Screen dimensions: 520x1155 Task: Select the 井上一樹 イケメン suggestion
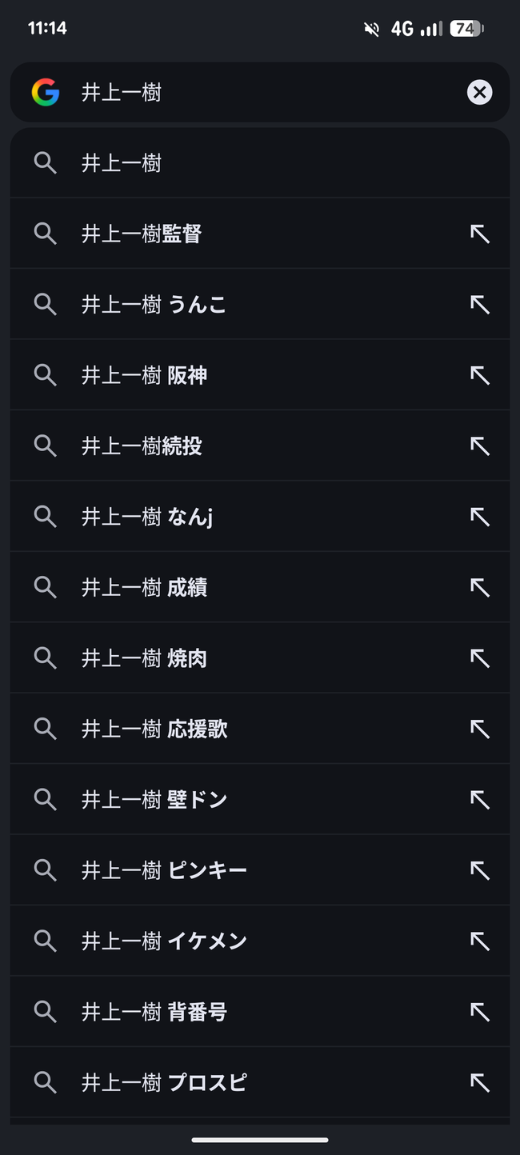coord(260,941)
